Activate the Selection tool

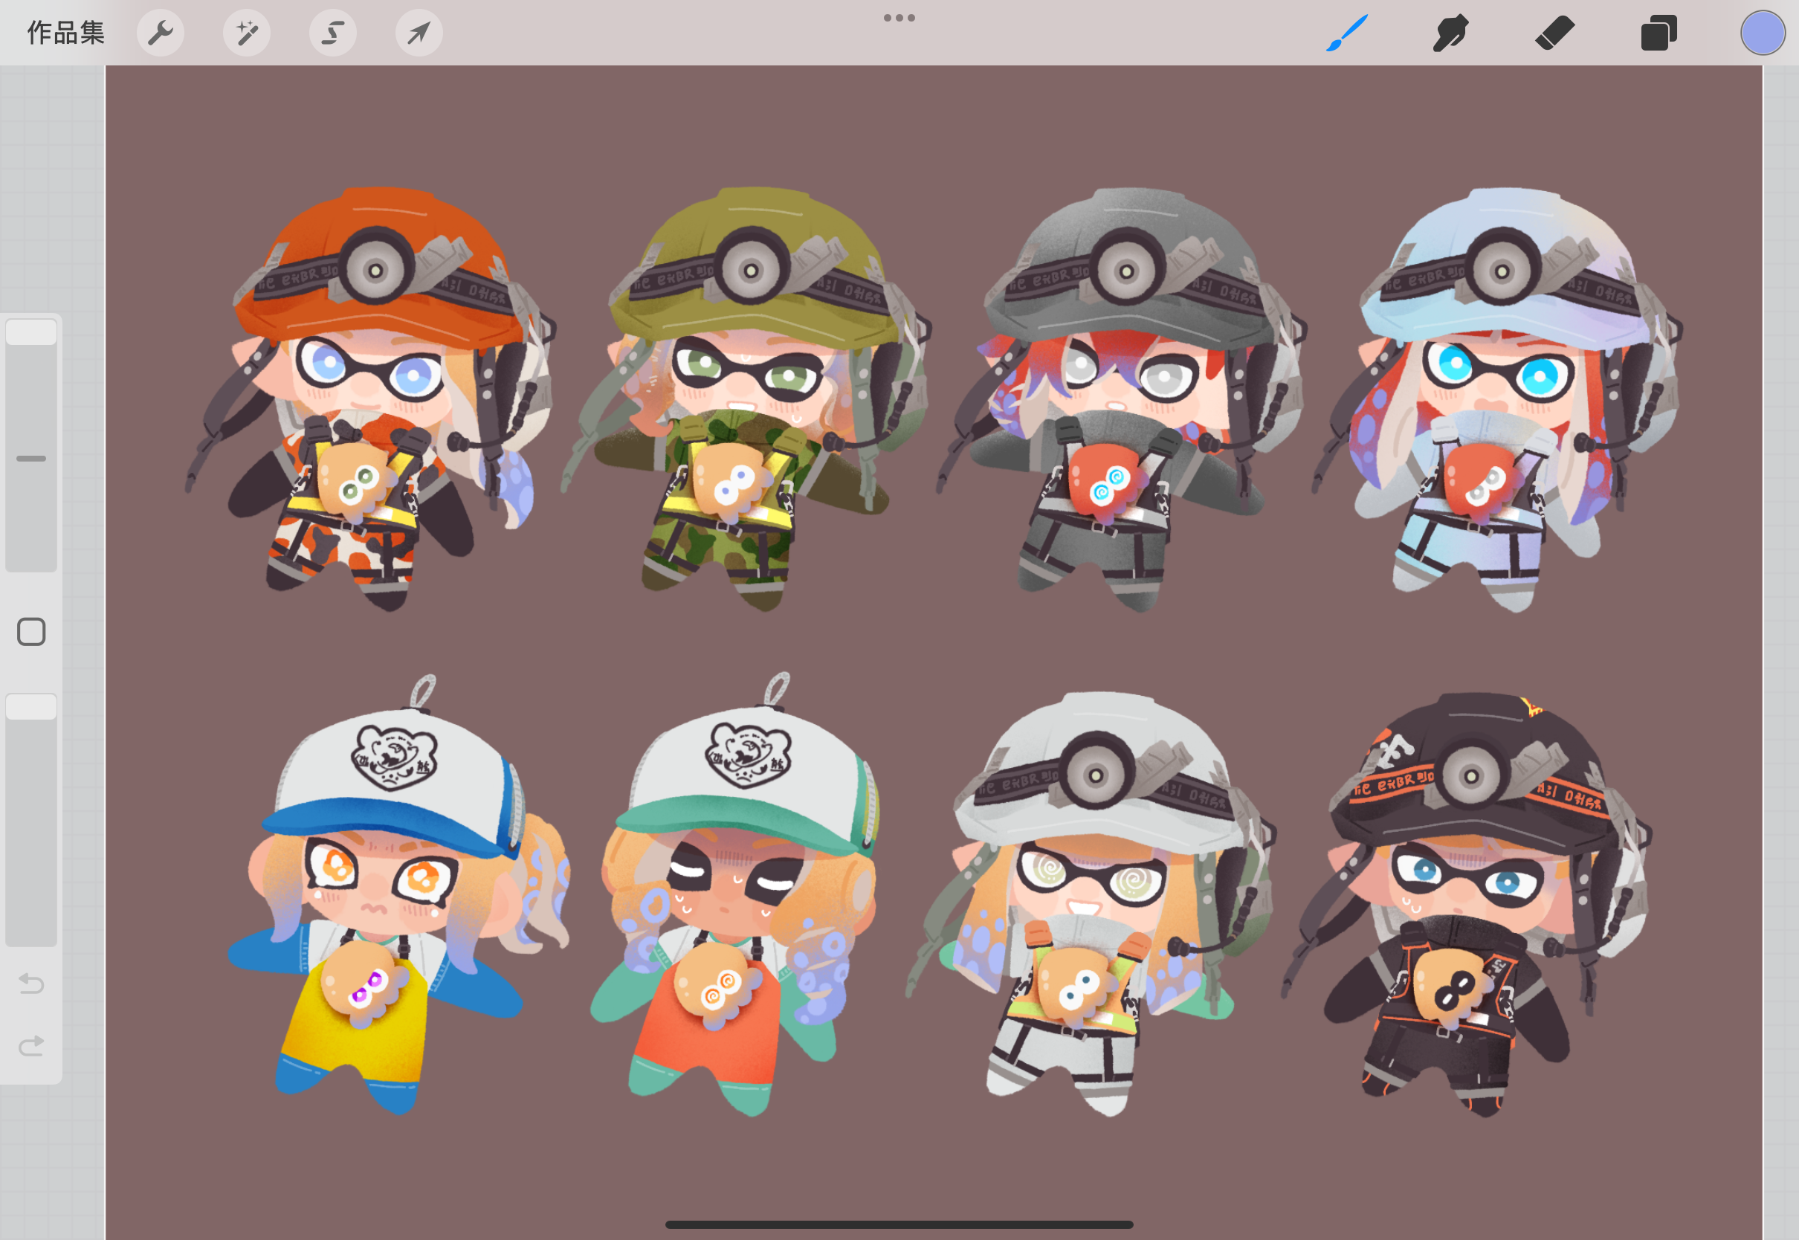333,33
